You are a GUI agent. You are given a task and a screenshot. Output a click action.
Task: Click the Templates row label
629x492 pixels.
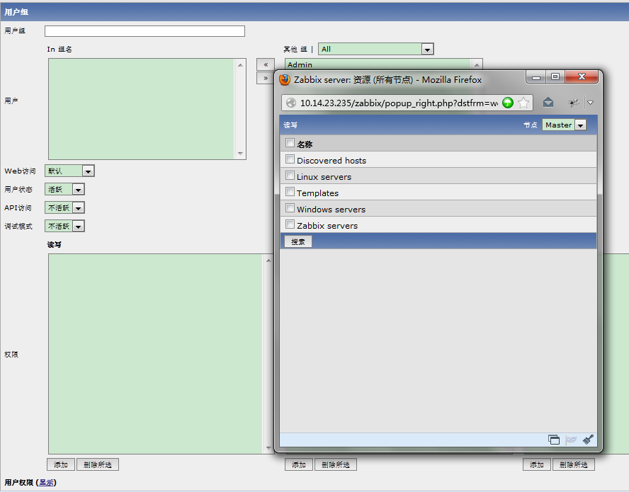coord(318,193)
